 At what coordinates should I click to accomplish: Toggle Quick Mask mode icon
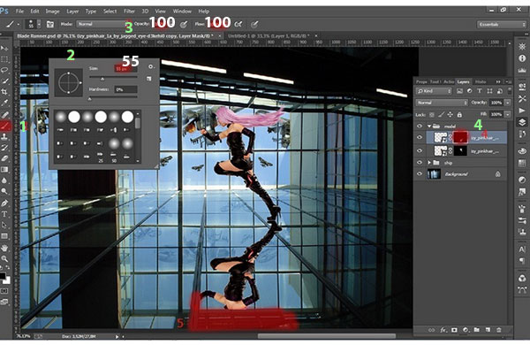(4, 291)
